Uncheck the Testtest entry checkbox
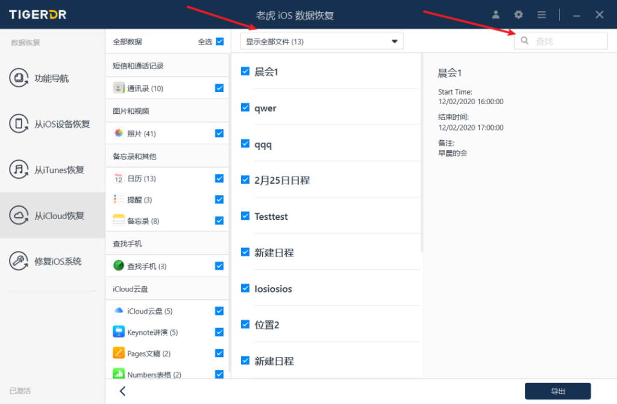617x404 pixels. (245, 216)
